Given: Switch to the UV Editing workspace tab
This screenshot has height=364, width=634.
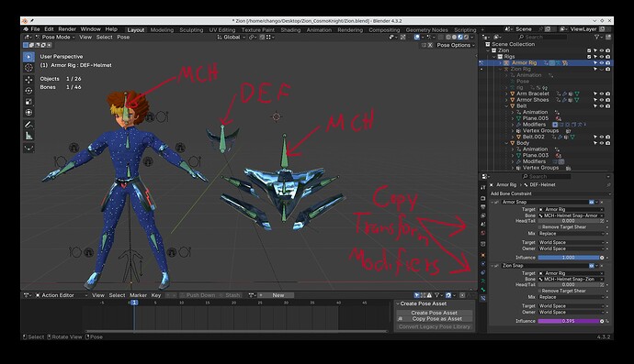Looking at the screenshot, I should 222,30.
